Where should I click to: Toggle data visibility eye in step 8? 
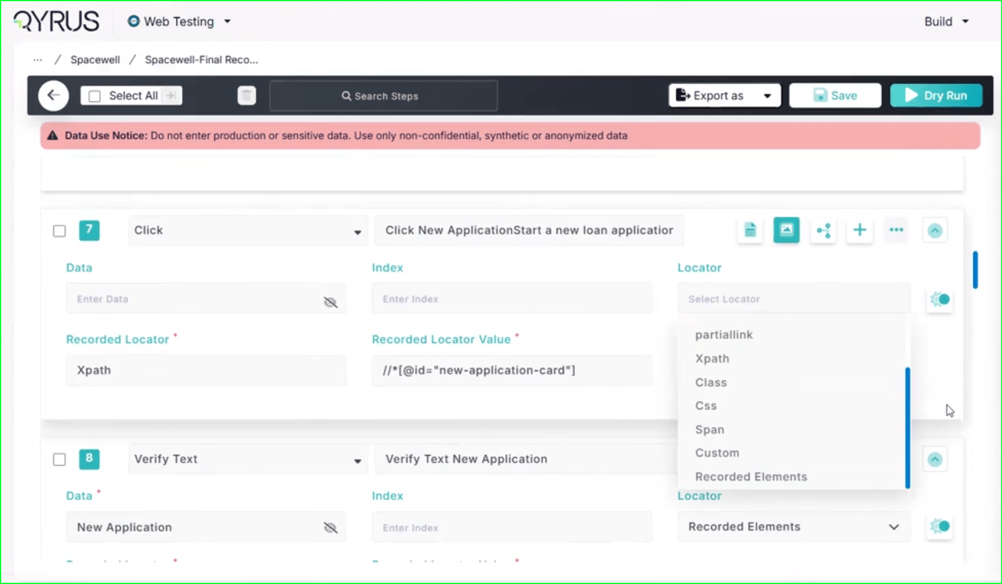tap(331, 528)
